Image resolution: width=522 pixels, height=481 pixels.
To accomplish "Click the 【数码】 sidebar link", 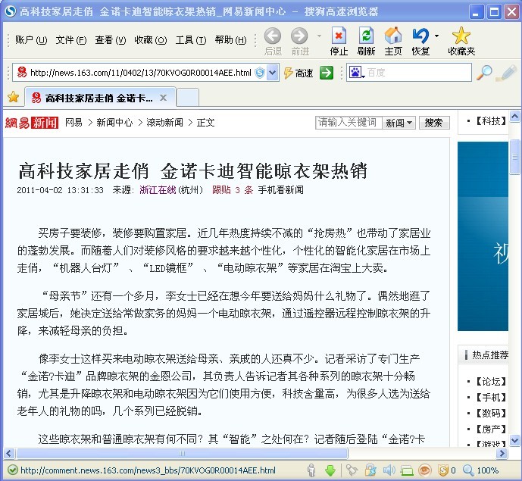I will tap(490, 413).
